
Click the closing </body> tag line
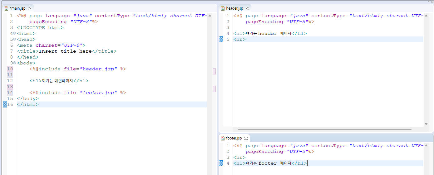point(27,98)
